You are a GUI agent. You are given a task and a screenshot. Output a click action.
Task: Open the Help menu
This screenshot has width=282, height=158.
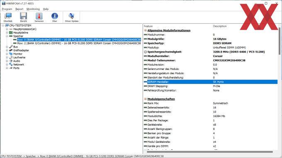(x=46, y=9)
